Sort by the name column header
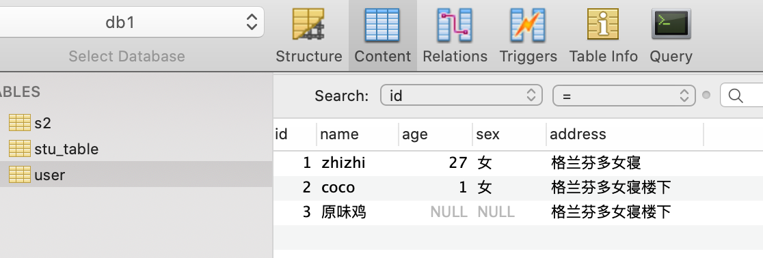763x258 pixels. [x=358, y=134]
